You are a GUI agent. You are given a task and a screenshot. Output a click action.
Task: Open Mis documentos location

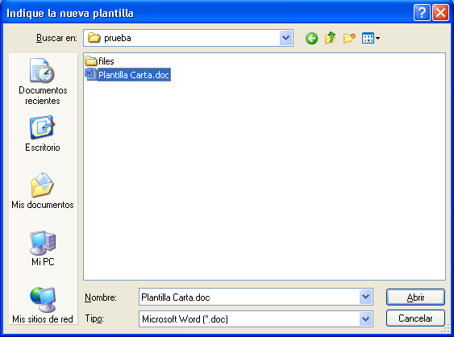[43, 191]
